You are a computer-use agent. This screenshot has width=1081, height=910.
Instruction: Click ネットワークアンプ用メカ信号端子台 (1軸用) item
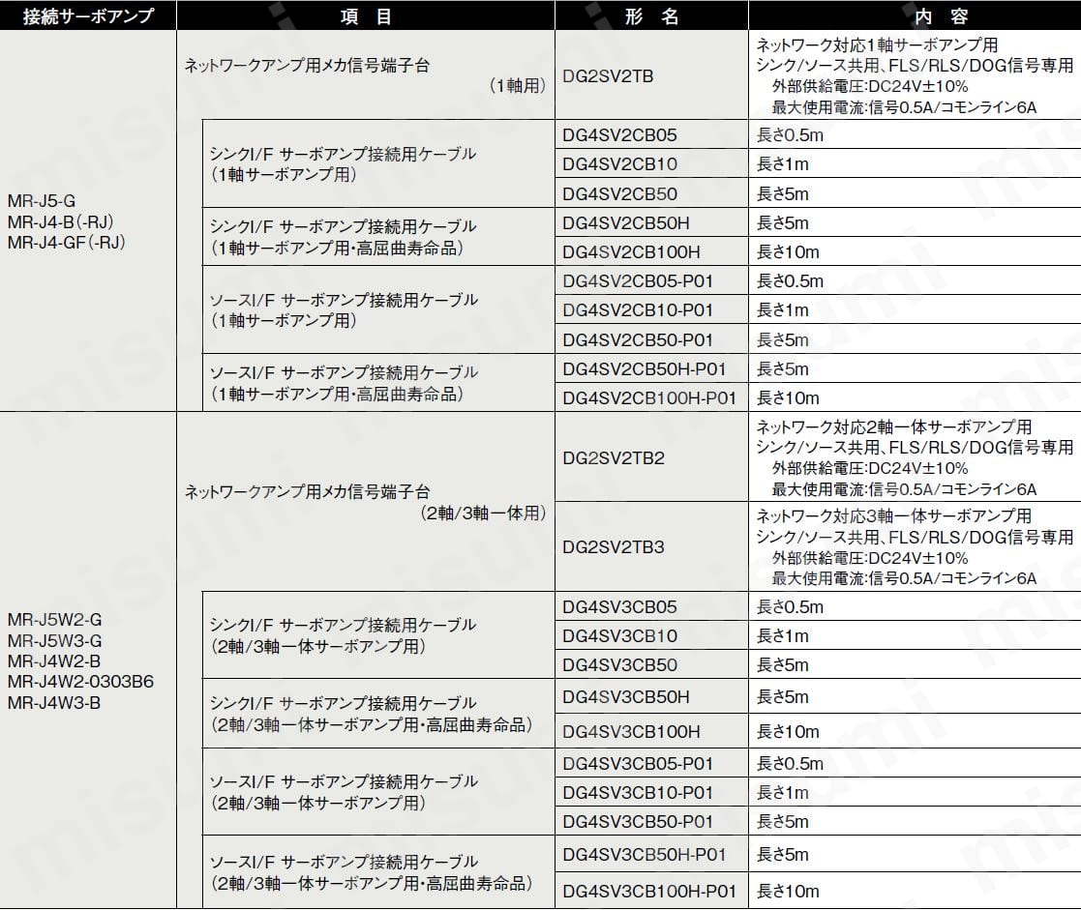[366, 75]
